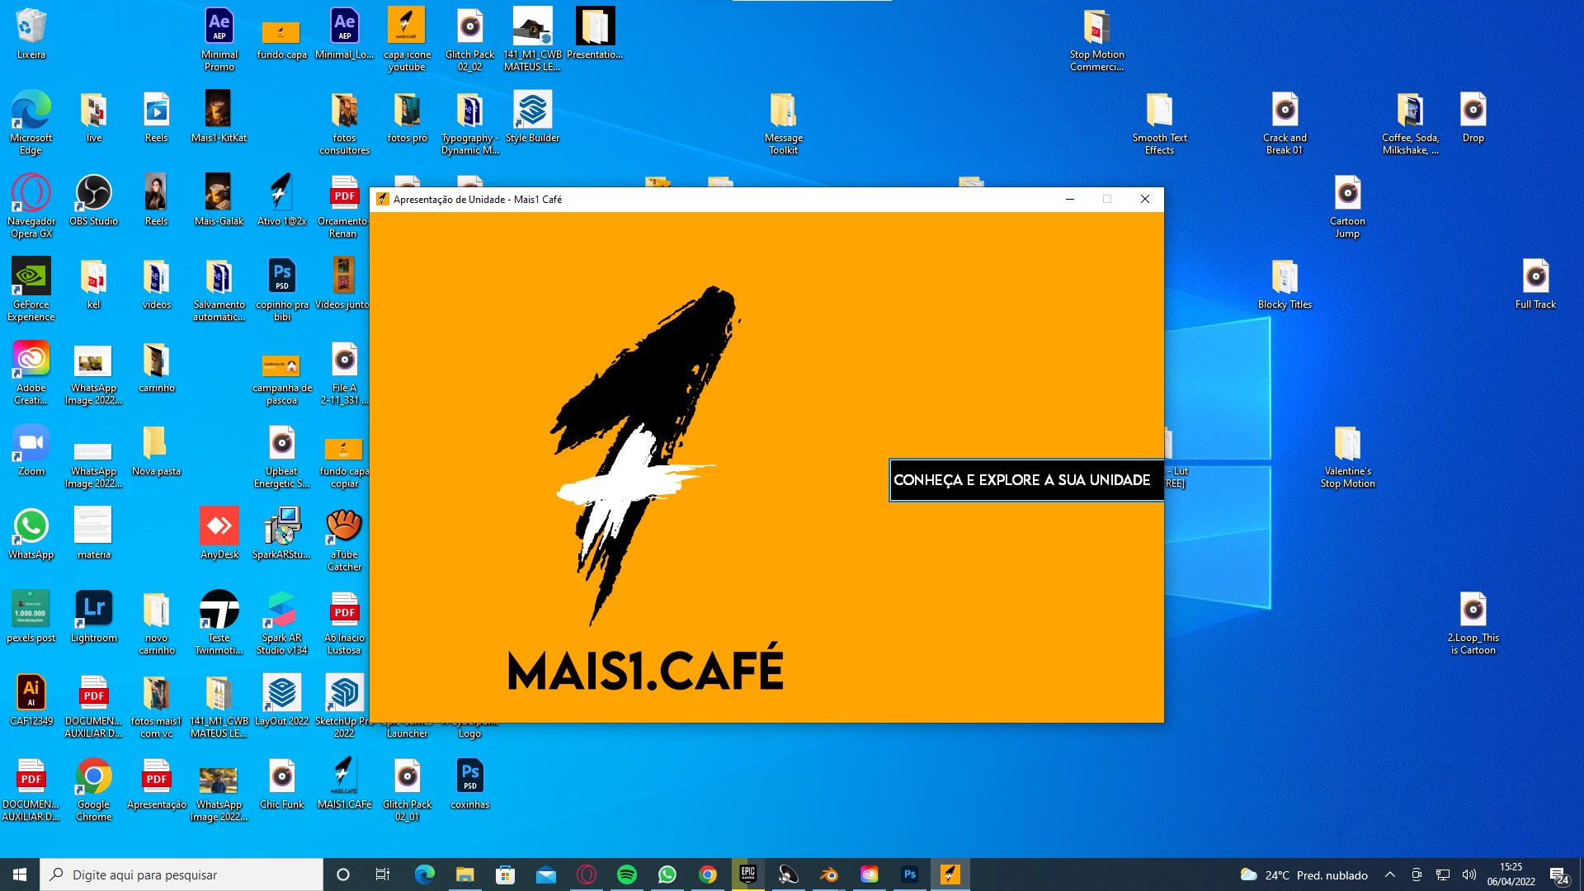Click the taskbar search box
This screenshot has height=891, width=1584.
tap(181, 874)
